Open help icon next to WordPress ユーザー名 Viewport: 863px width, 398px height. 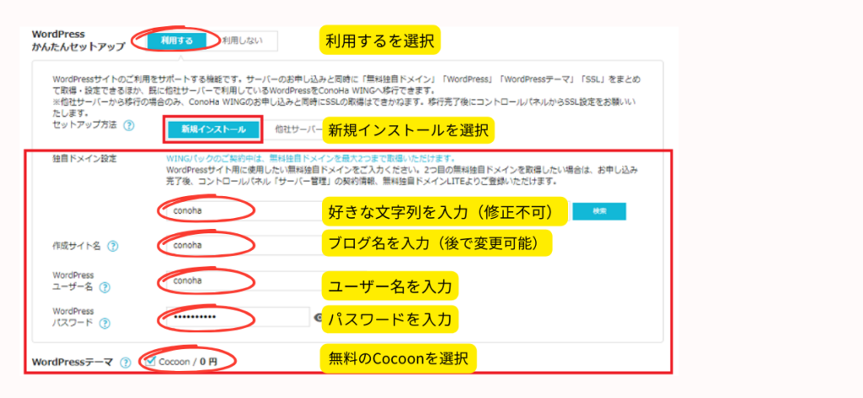pyautogui.click(x=104, y=288)
